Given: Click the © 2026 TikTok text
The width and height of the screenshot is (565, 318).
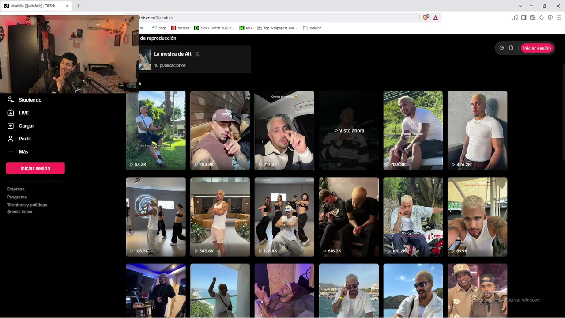Looking at the screenshot, I should tap(19, 212).
